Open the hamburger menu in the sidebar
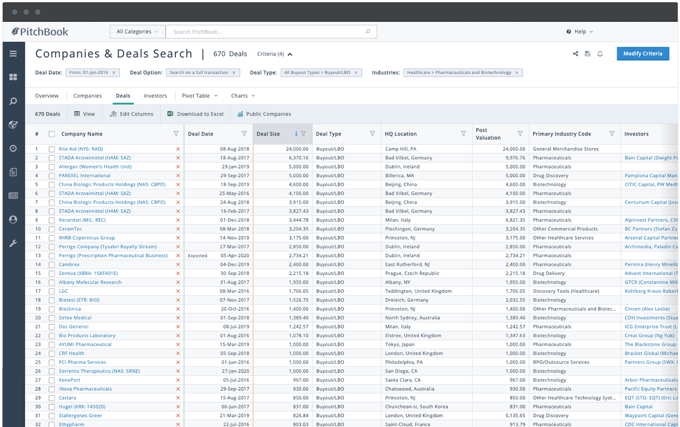Viewport: 680px width, 427px height. point(13,54)
